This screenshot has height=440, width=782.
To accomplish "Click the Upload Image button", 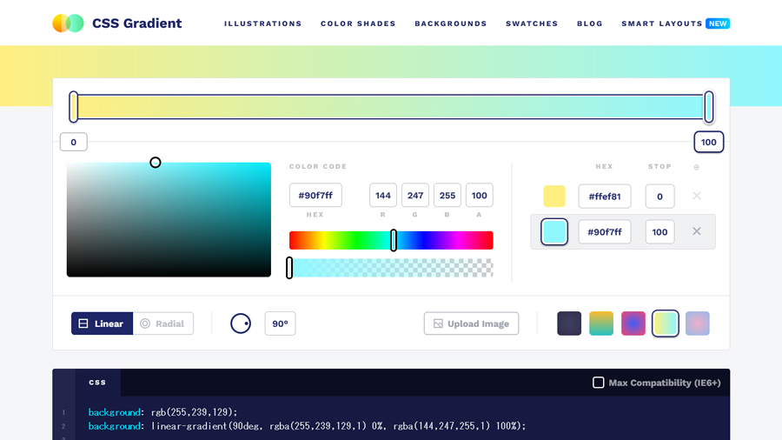I will [471, 323].
